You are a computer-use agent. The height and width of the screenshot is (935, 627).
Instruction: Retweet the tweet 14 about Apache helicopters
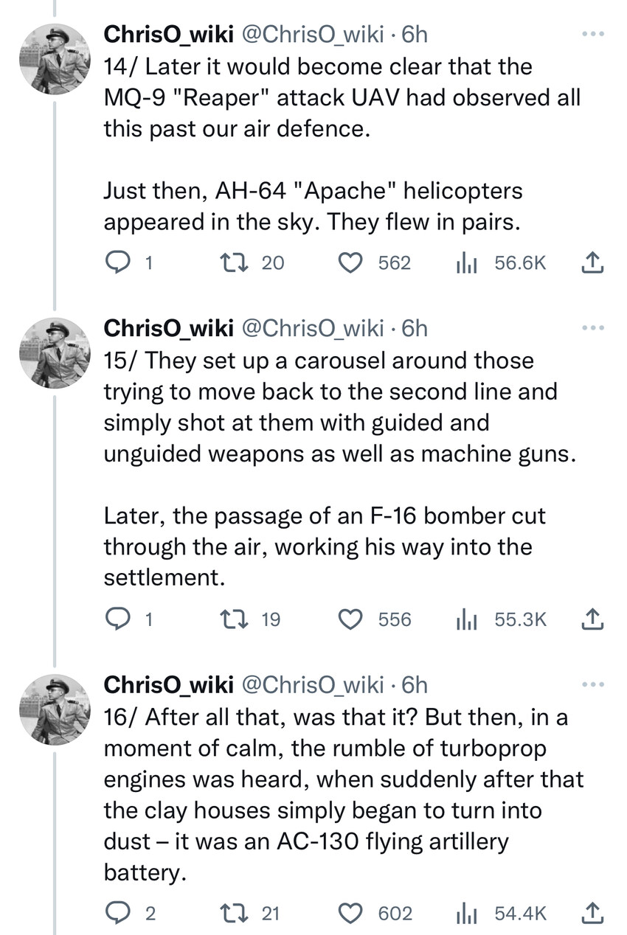click(232, 263)
